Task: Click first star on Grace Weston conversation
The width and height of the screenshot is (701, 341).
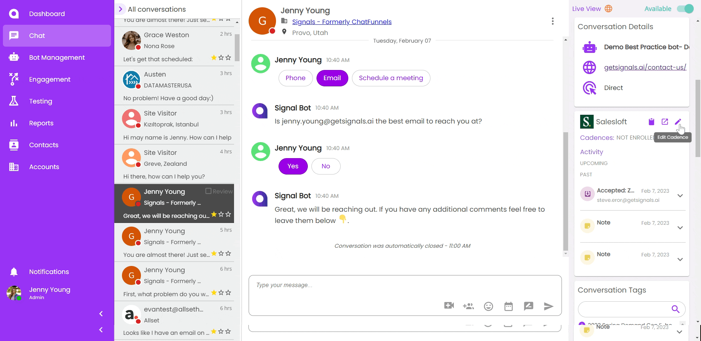Action: point(214,58)
